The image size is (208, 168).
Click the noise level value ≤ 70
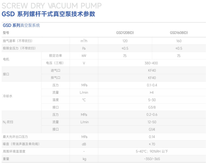(152, 144)
